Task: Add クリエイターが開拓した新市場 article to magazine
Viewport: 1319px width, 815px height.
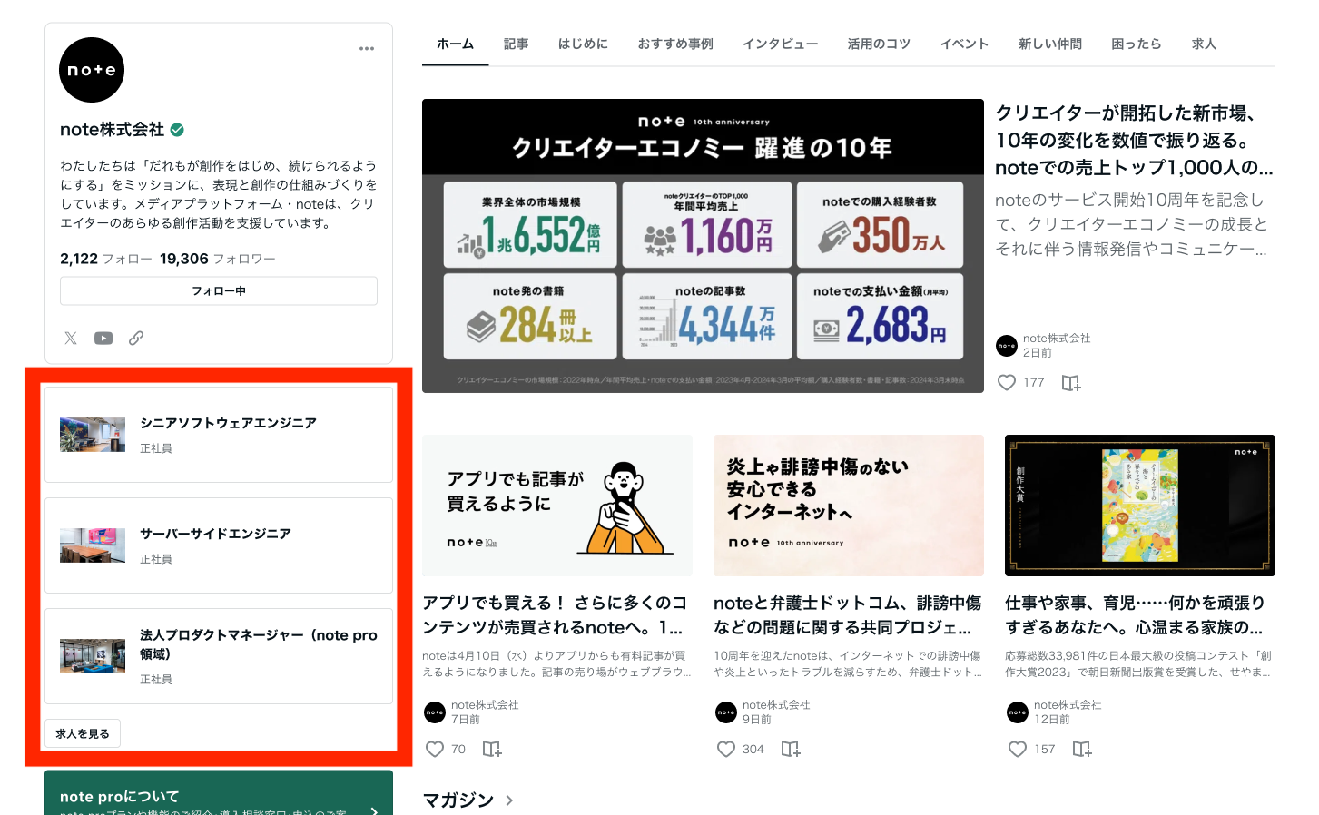Action: 1071,383
